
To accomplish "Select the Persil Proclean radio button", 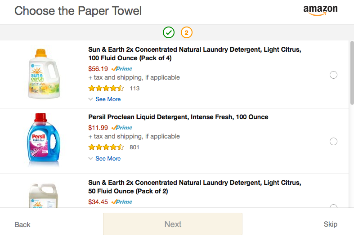I will pyautogui.click(x=333, y=142).
